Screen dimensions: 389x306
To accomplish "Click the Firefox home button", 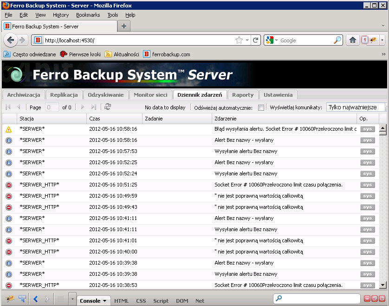I will [353, 40].
